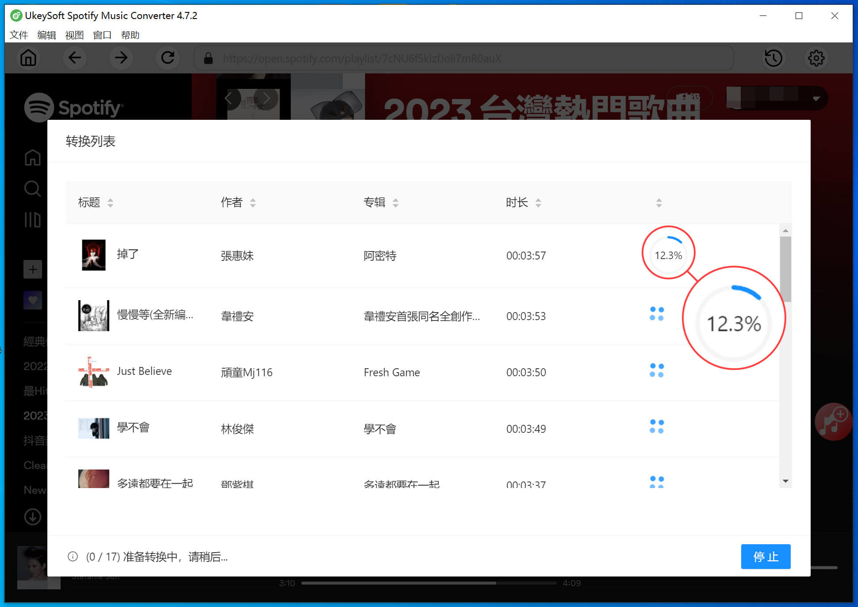Open the 文件 menu

(x=19, y=35)
